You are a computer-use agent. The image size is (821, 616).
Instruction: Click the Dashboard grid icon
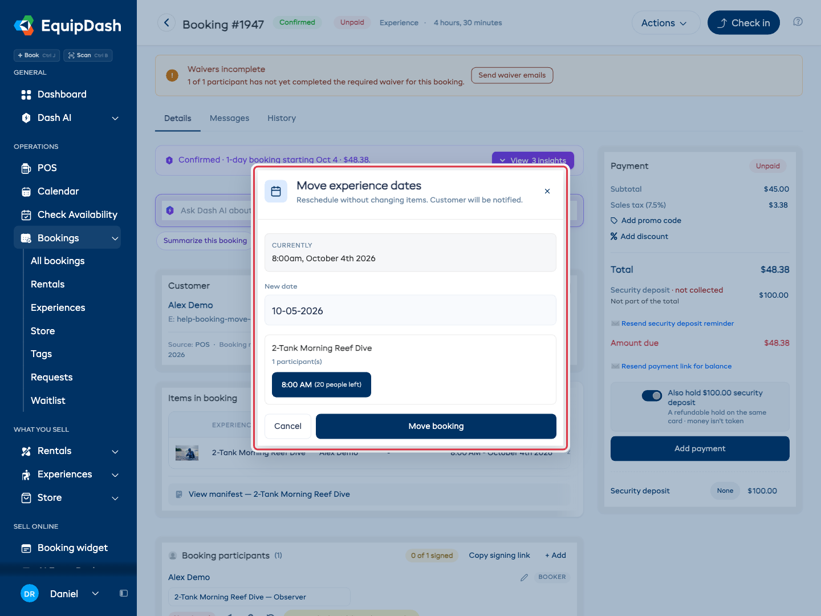click(26, 95)
